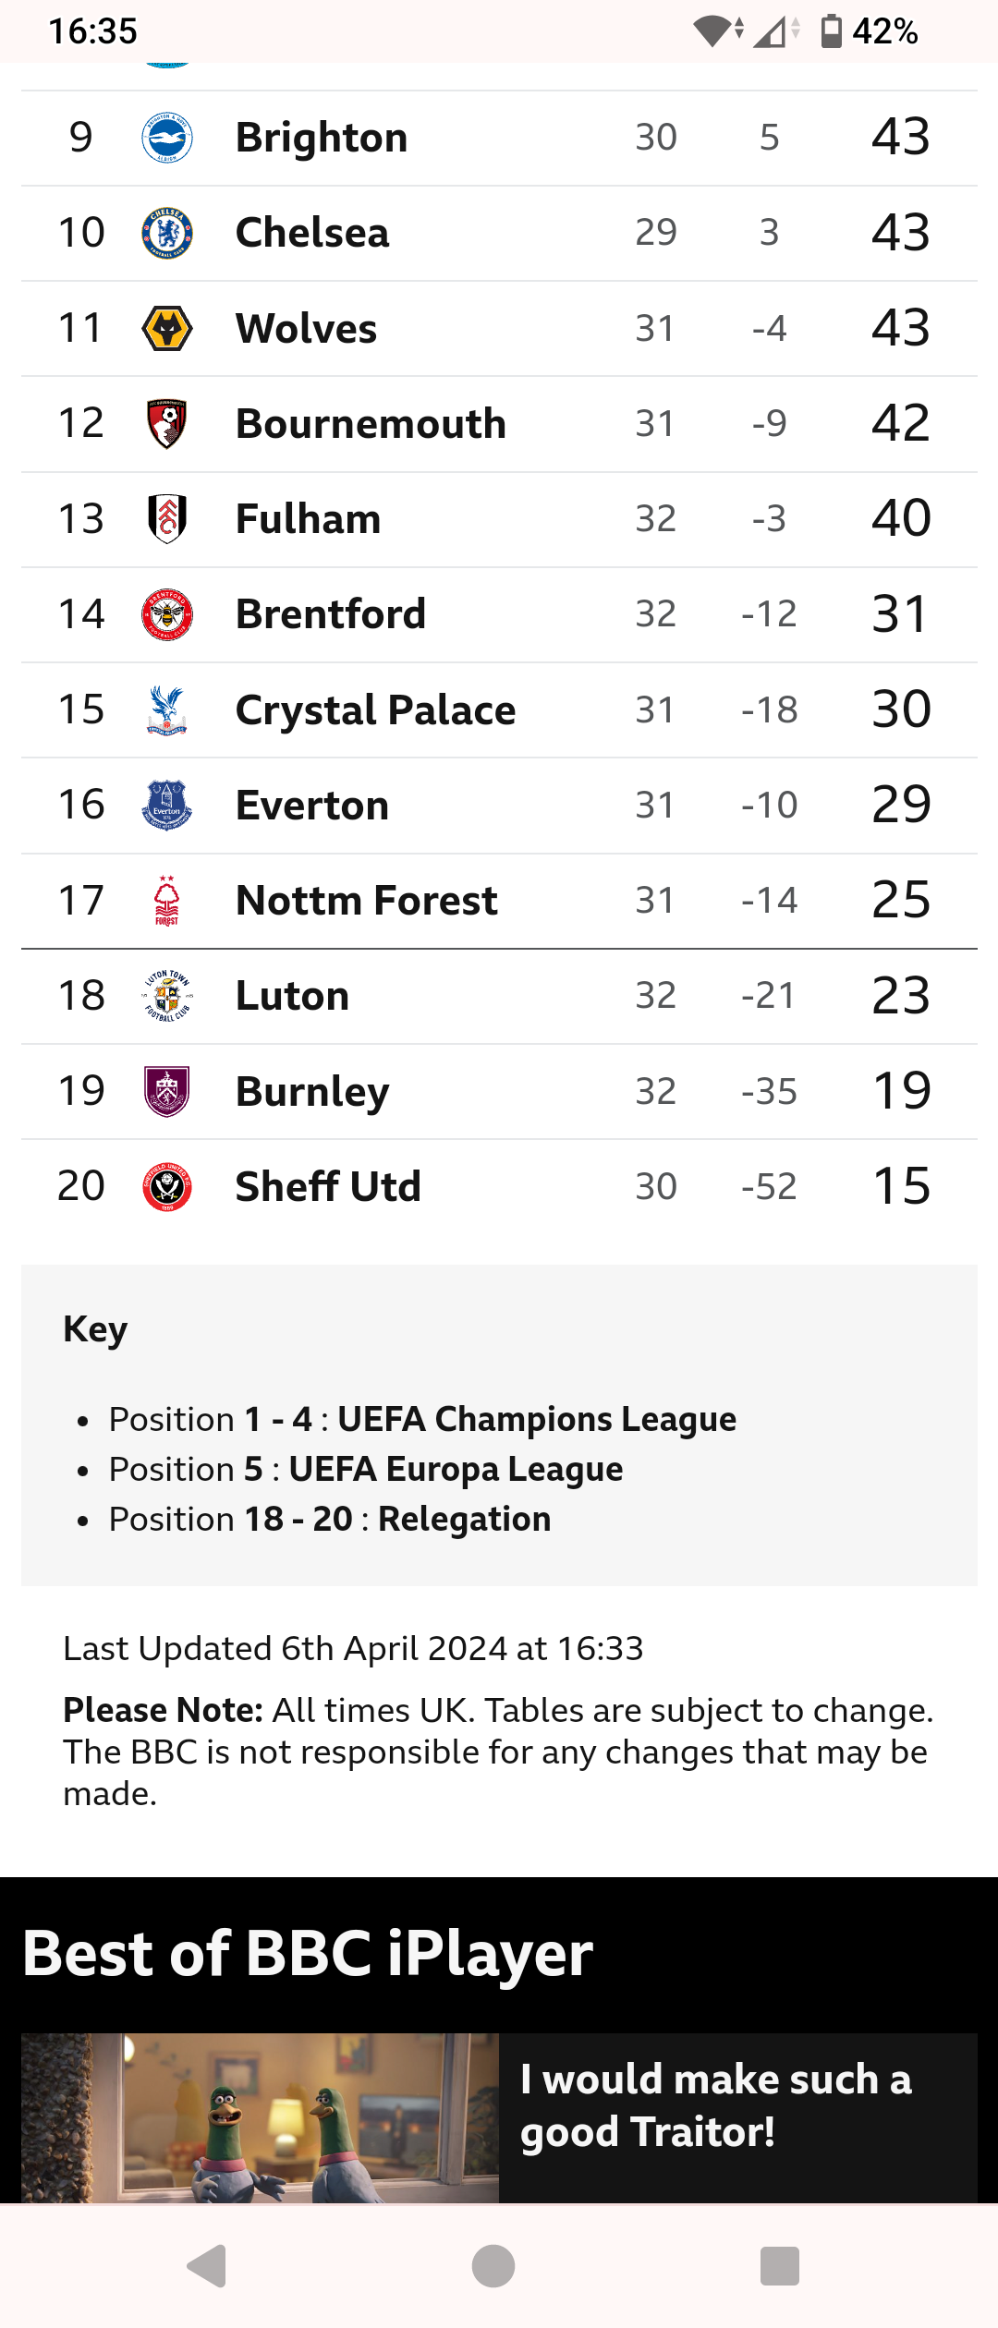The image size is (998, 2328).
Task: Tap the Crystal Palace eagle crest
Action: (167, 709)
